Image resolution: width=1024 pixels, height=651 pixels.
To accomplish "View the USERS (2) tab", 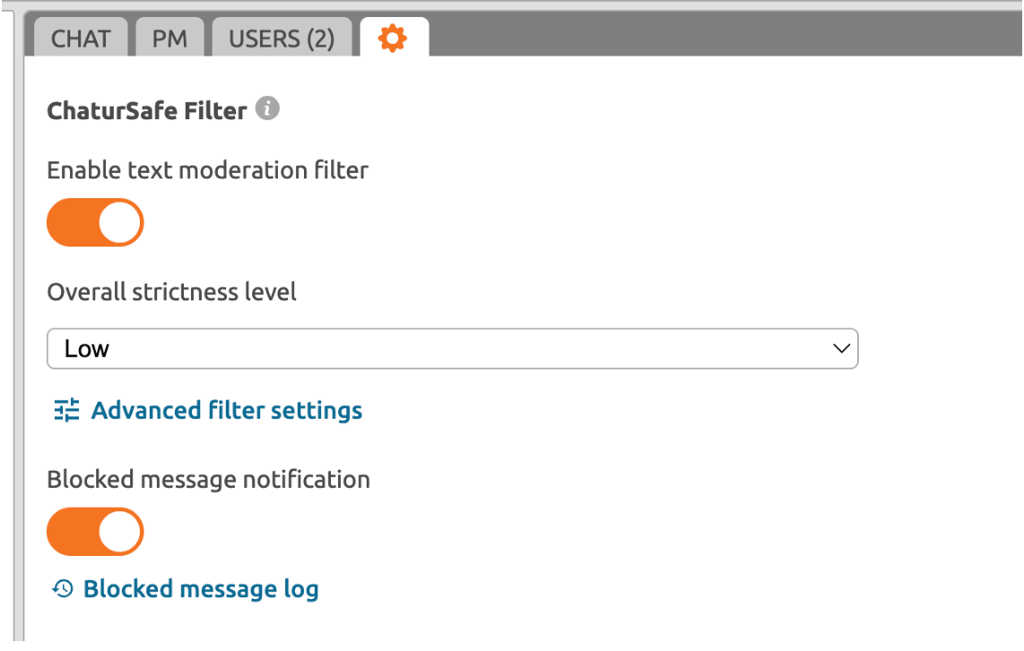I will (x=281, y=38).
